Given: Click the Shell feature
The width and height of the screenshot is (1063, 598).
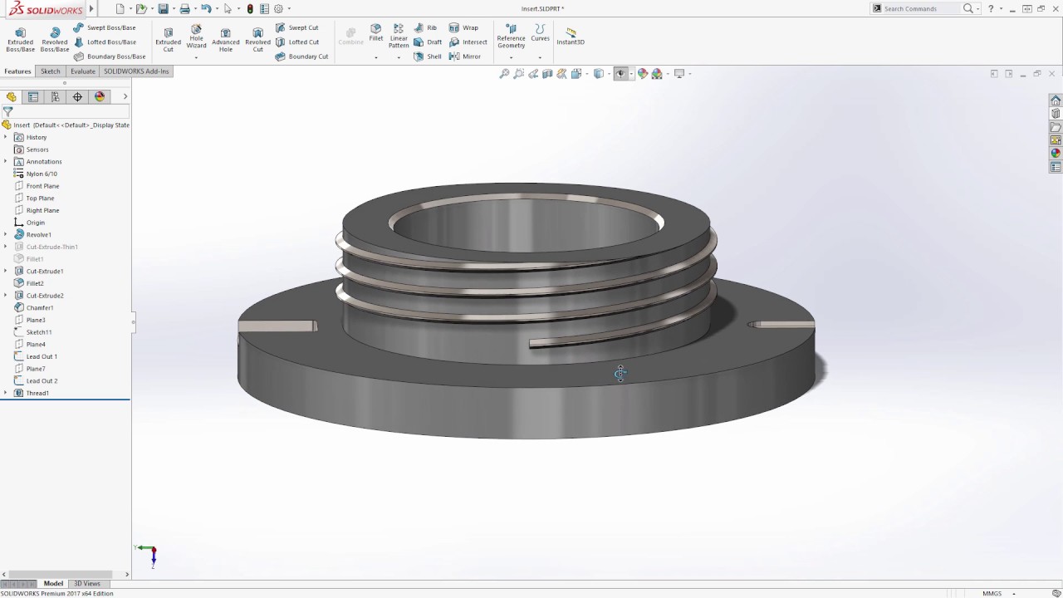Looking at the screenshot, I should (x=428, y=56).
